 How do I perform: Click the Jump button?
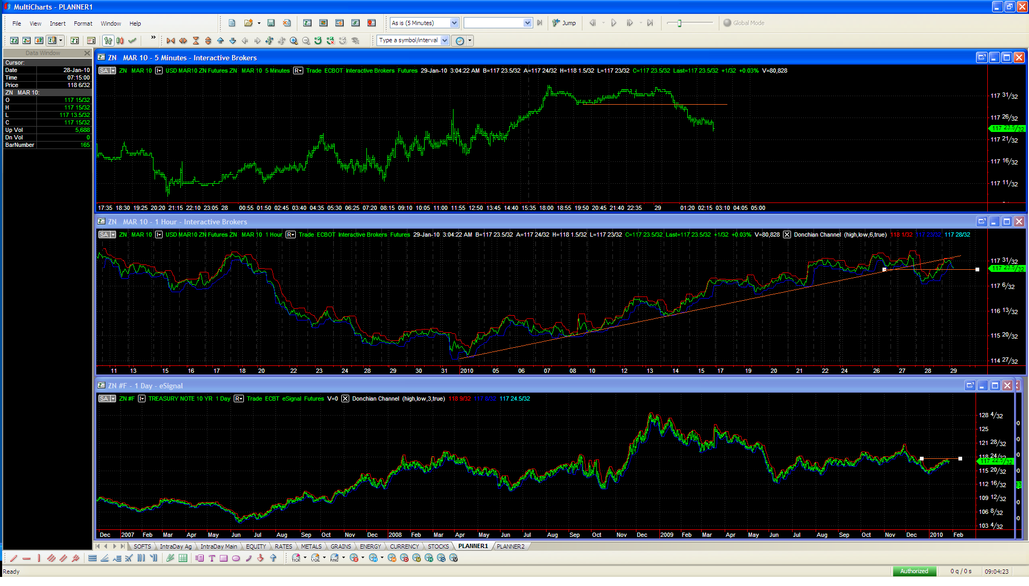tap(564, 23)
